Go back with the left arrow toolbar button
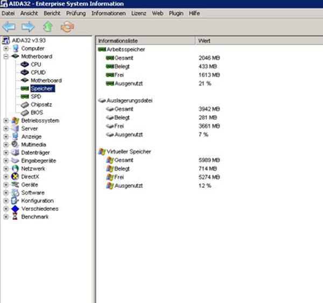 [9, 26]
